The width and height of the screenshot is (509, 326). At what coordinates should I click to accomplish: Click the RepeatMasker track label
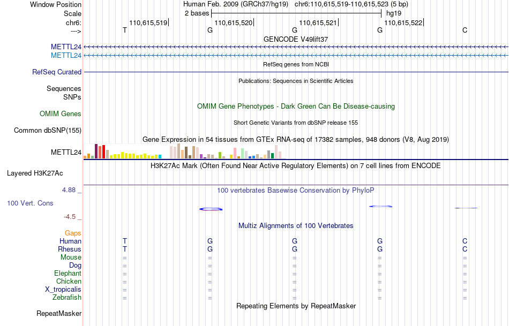click(x=59, y=314)
